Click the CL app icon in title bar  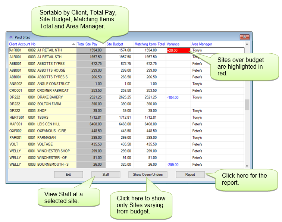click(11, 37)
